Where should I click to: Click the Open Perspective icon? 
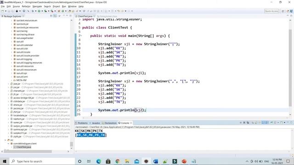click(x=283, y=11)
